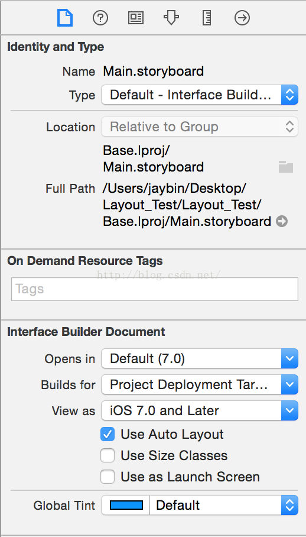Open the View as iOS 7.0 dropdown
306x537 pixels.
(x=200, y=410)
